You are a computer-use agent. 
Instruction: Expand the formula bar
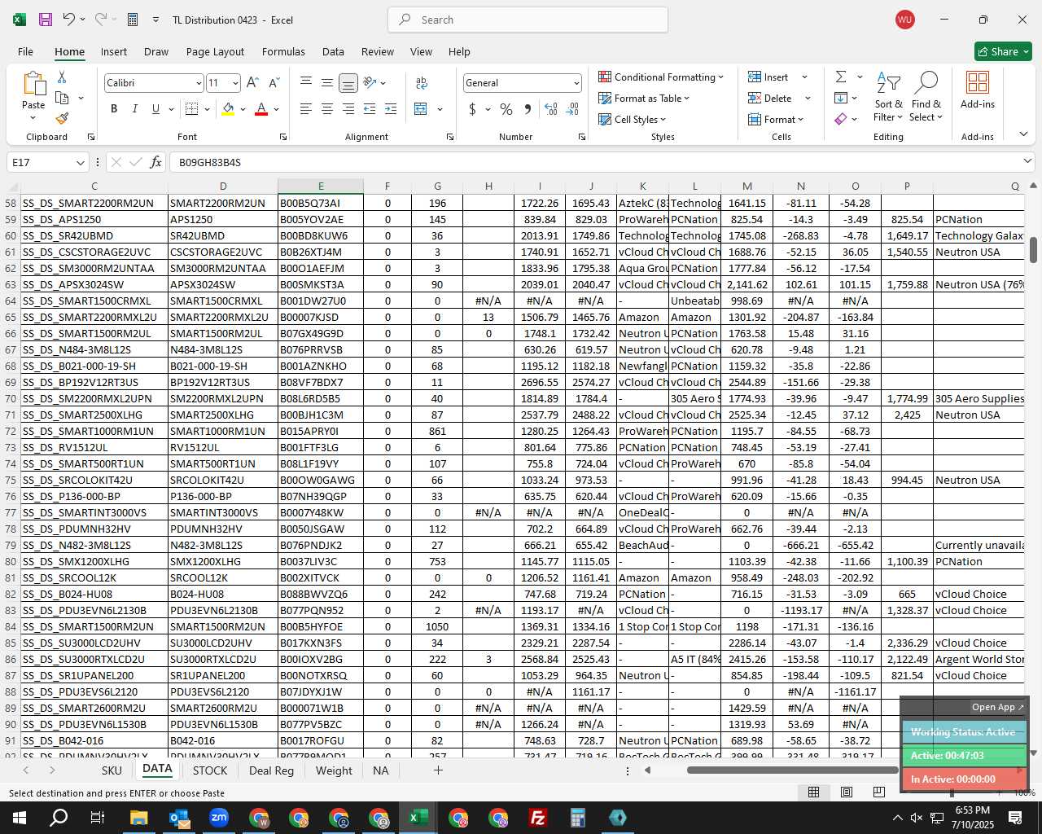pos(1027,161)
